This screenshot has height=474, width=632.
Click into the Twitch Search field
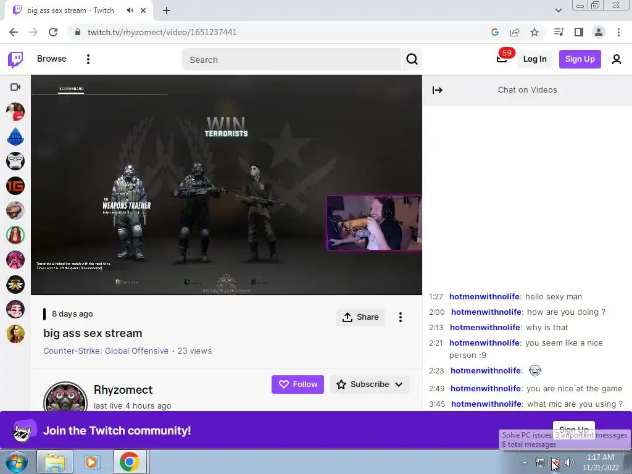point(291,60)
